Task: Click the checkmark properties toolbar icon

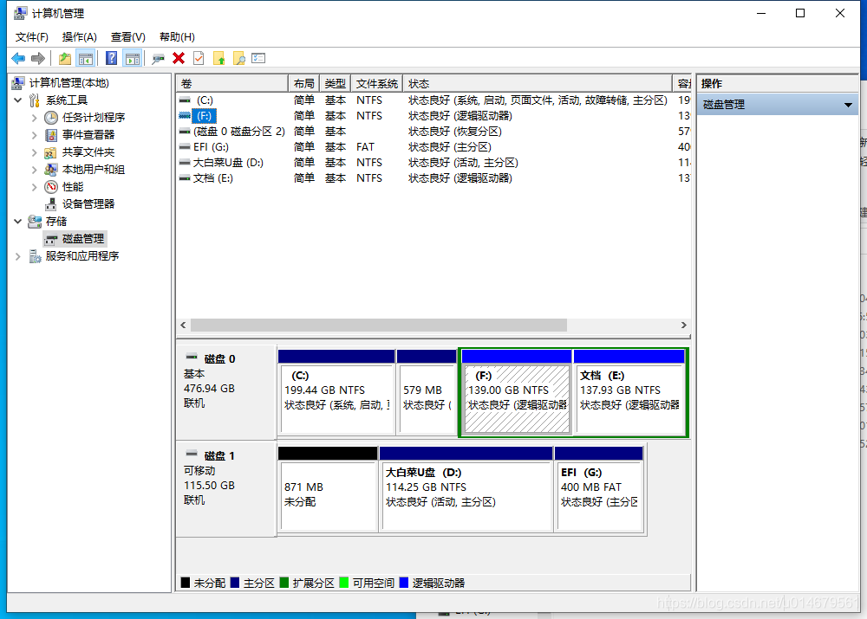Action: click(x=199, y=58)
